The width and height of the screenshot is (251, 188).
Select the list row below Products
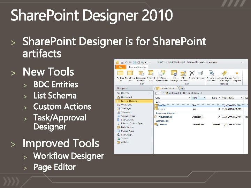[x=201, y=109]
